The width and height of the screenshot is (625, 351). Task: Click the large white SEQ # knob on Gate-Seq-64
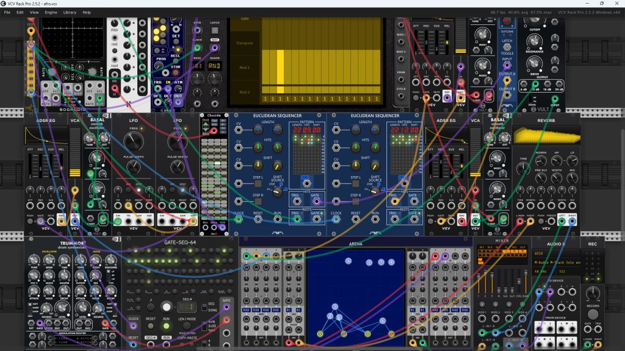(x=166, y=307)
